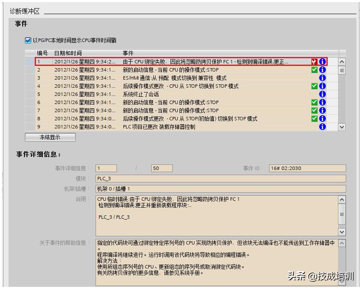Open the info icon for the PLC project changed event
362x289 pixels.
pos(323,127)
